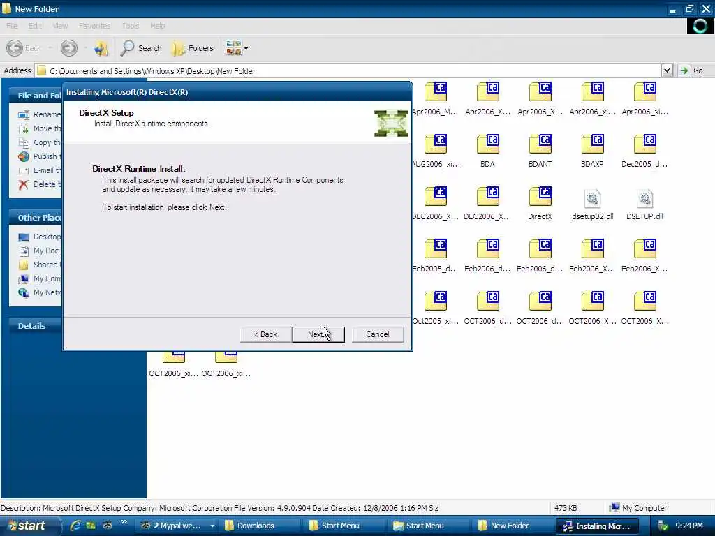Open the Edit menu

pyautogui.click(x=35, y=26)
